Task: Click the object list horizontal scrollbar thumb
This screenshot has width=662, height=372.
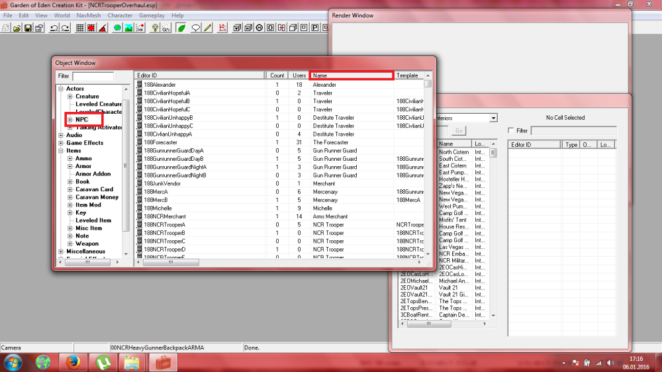Action: (171, 263)
